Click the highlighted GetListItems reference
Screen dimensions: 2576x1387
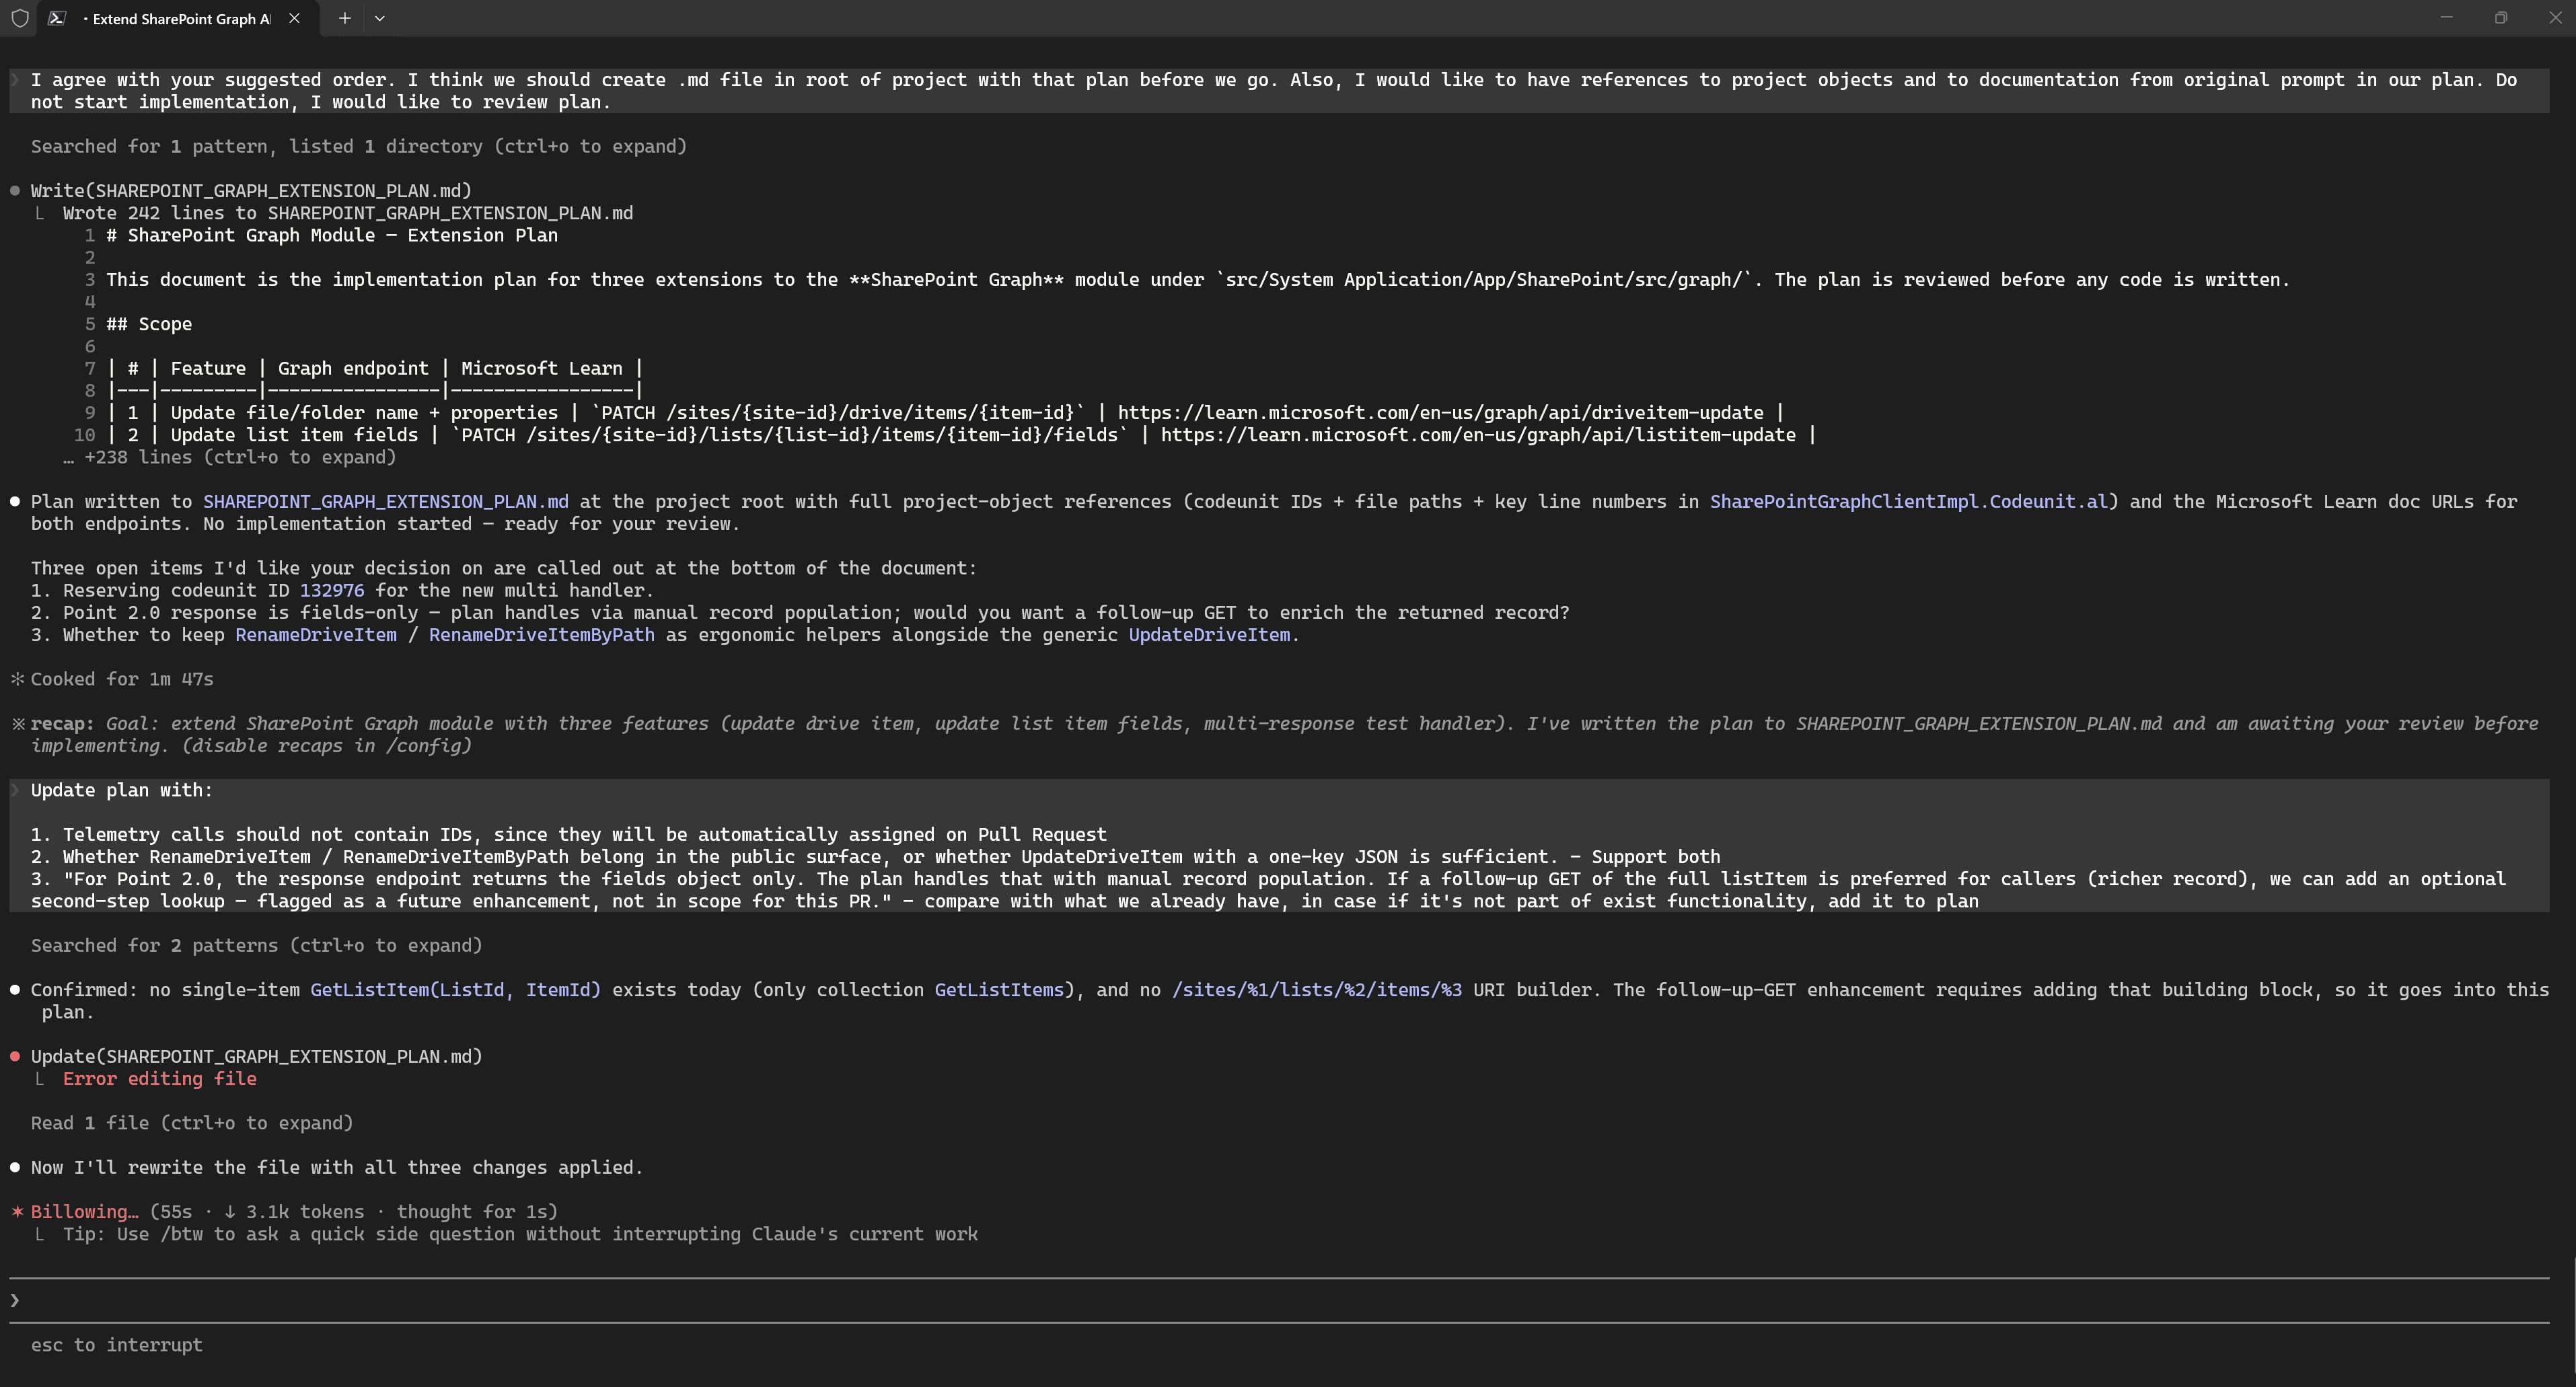point(999,990)
